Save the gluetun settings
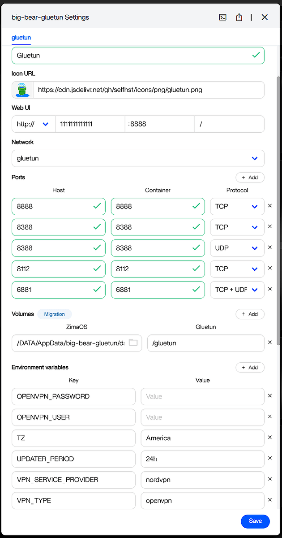Image resolution: width=282 pixels, height=538 pixels. 255,521
